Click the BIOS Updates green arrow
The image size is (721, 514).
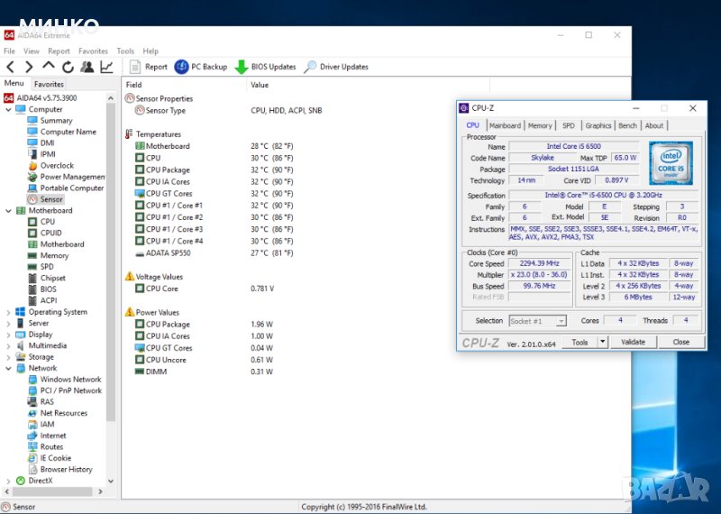[242, 67]
